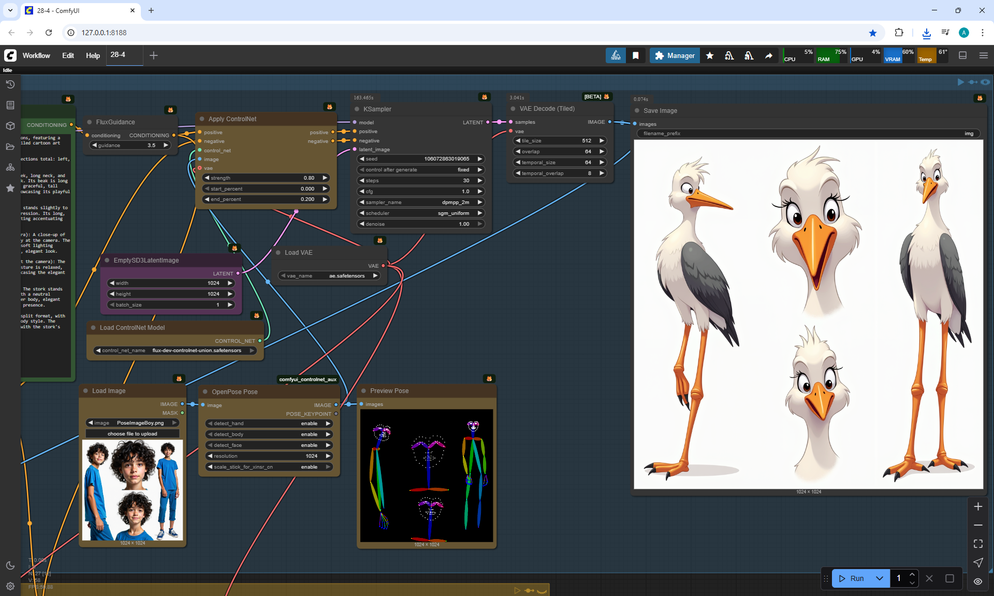The height and width of the screenshot is (596, 994).
Task: Open the node library sidebar icon
Action: click(10, 105)
